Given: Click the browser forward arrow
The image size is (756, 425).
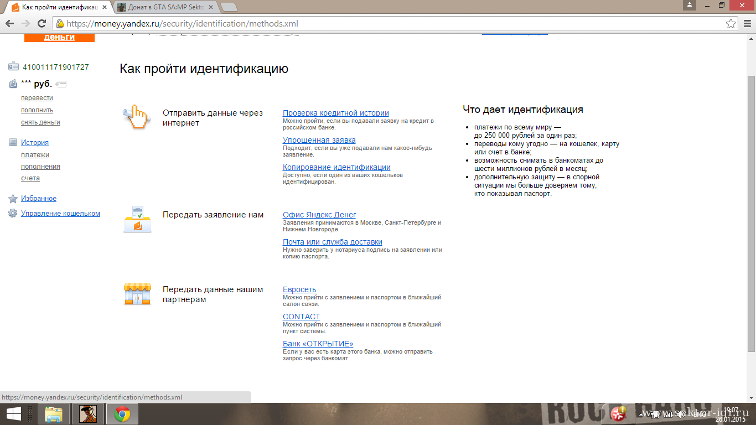Looking at the screenshot, I should (x=25, y=23).
